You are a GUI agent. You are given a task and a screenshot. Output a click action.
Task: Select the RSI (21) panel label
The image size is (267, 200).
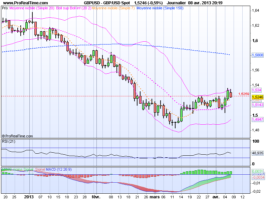pos(9,141)
